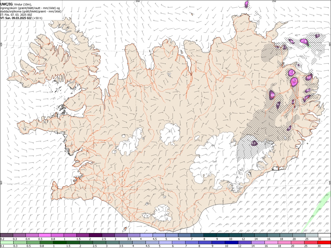Click the 20W longitude label
Image resolution: width=331 pixels, height=248 pixels.
(138, 1)
